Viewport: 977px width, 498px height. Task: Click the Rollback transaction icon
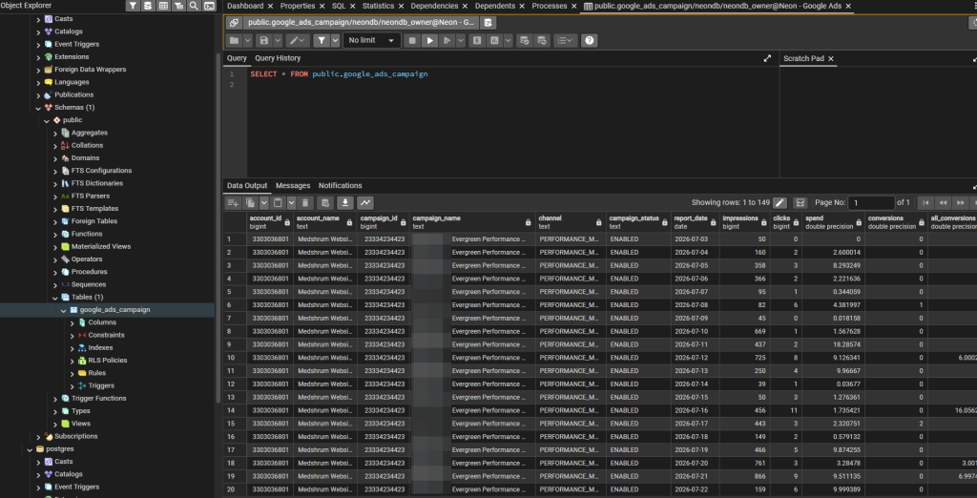[x=542, y=40]
